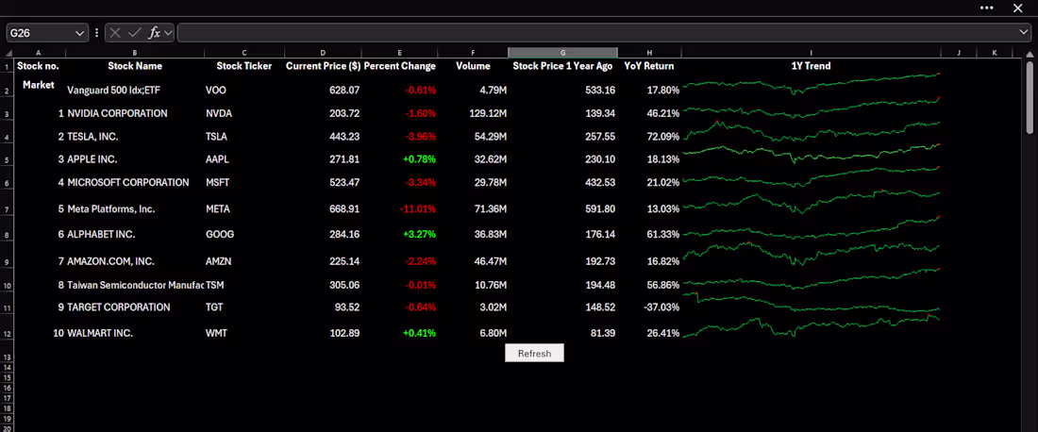
Task: Select the percent change cell -11.01%
Action: pos(418,209)
